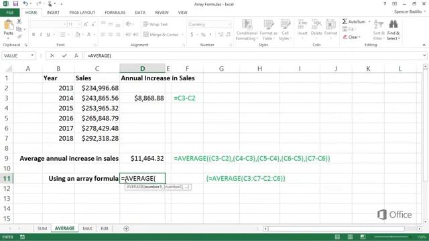Click the Paste clipboard icon
This screenshot has width=429, height=241.
click(x=9, y=25)
